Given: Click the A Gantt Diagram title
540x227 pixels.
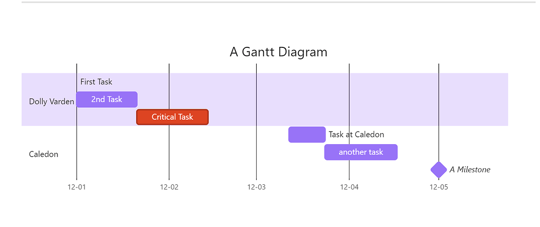Looking at the screenshot, I should [278, 52].
